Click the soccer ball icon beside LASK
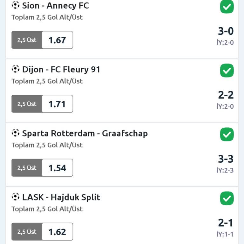Viewport: 244px width, 244px height. tap(16, 197)
